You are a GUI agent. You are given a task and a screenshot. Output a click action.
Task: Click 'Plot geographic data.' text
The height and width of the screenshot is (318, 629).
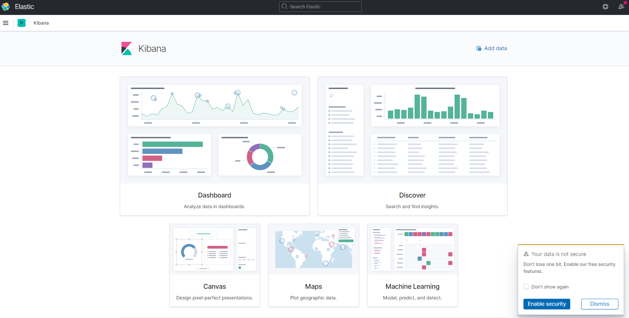point(313,298)
